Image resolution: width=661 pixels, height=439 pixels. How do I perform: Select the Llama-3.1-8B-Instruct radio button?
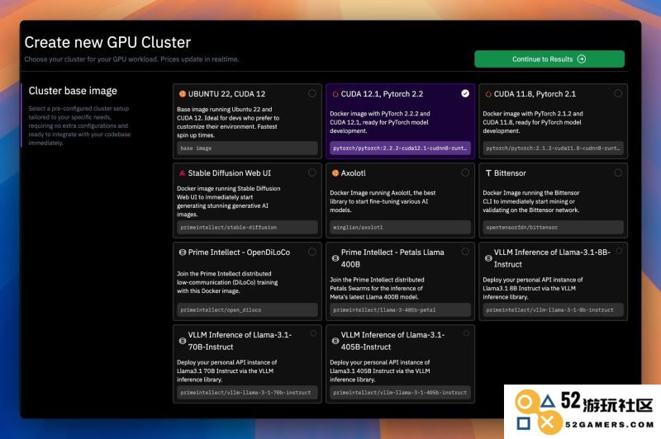(x=619, y=251)
